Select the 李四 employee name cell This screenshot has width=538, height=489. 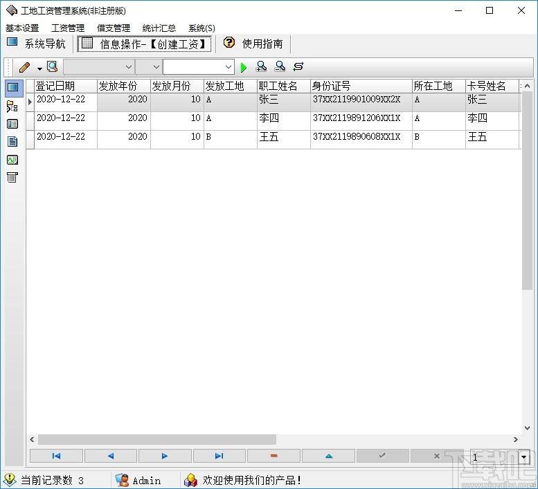point(283,118)
